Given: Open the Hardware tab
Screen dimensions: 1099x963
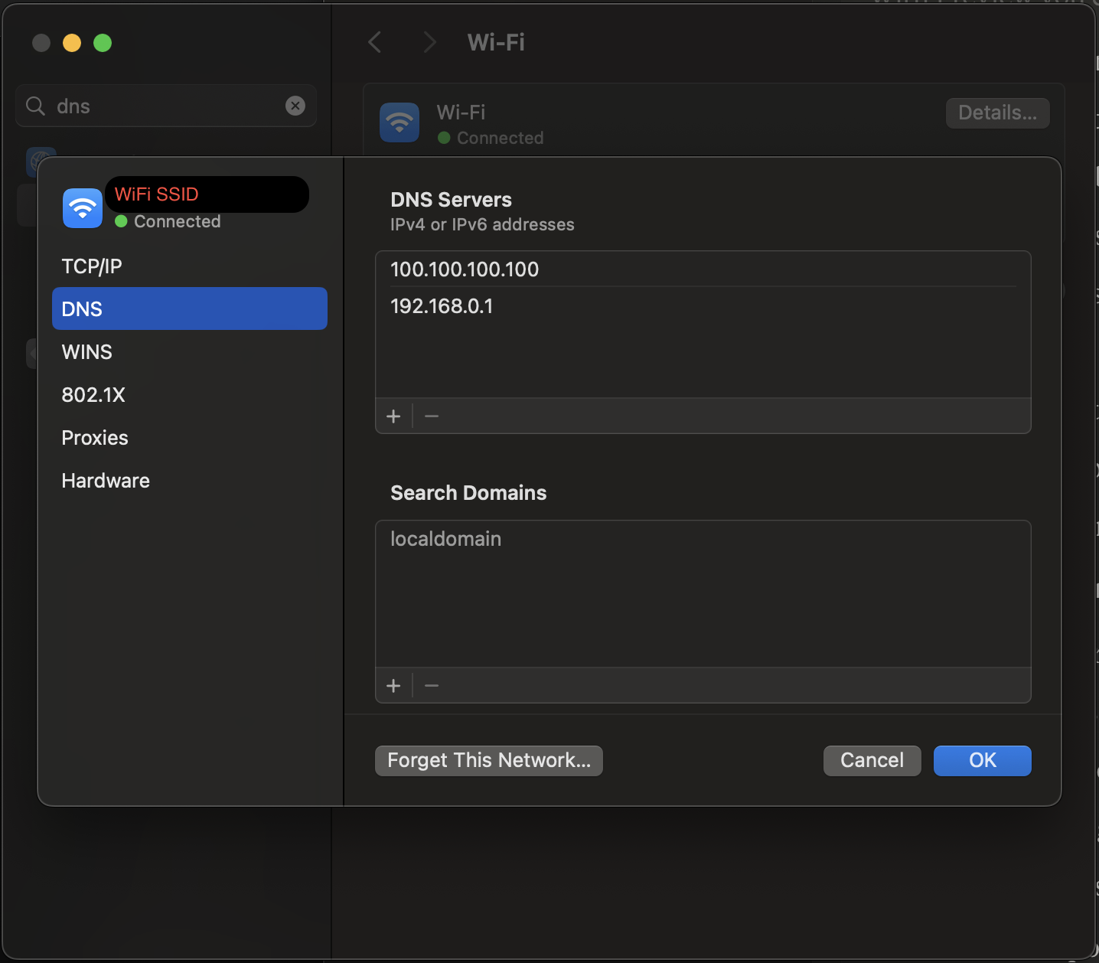Looking at the screenshot, I should tap(106, 481).
